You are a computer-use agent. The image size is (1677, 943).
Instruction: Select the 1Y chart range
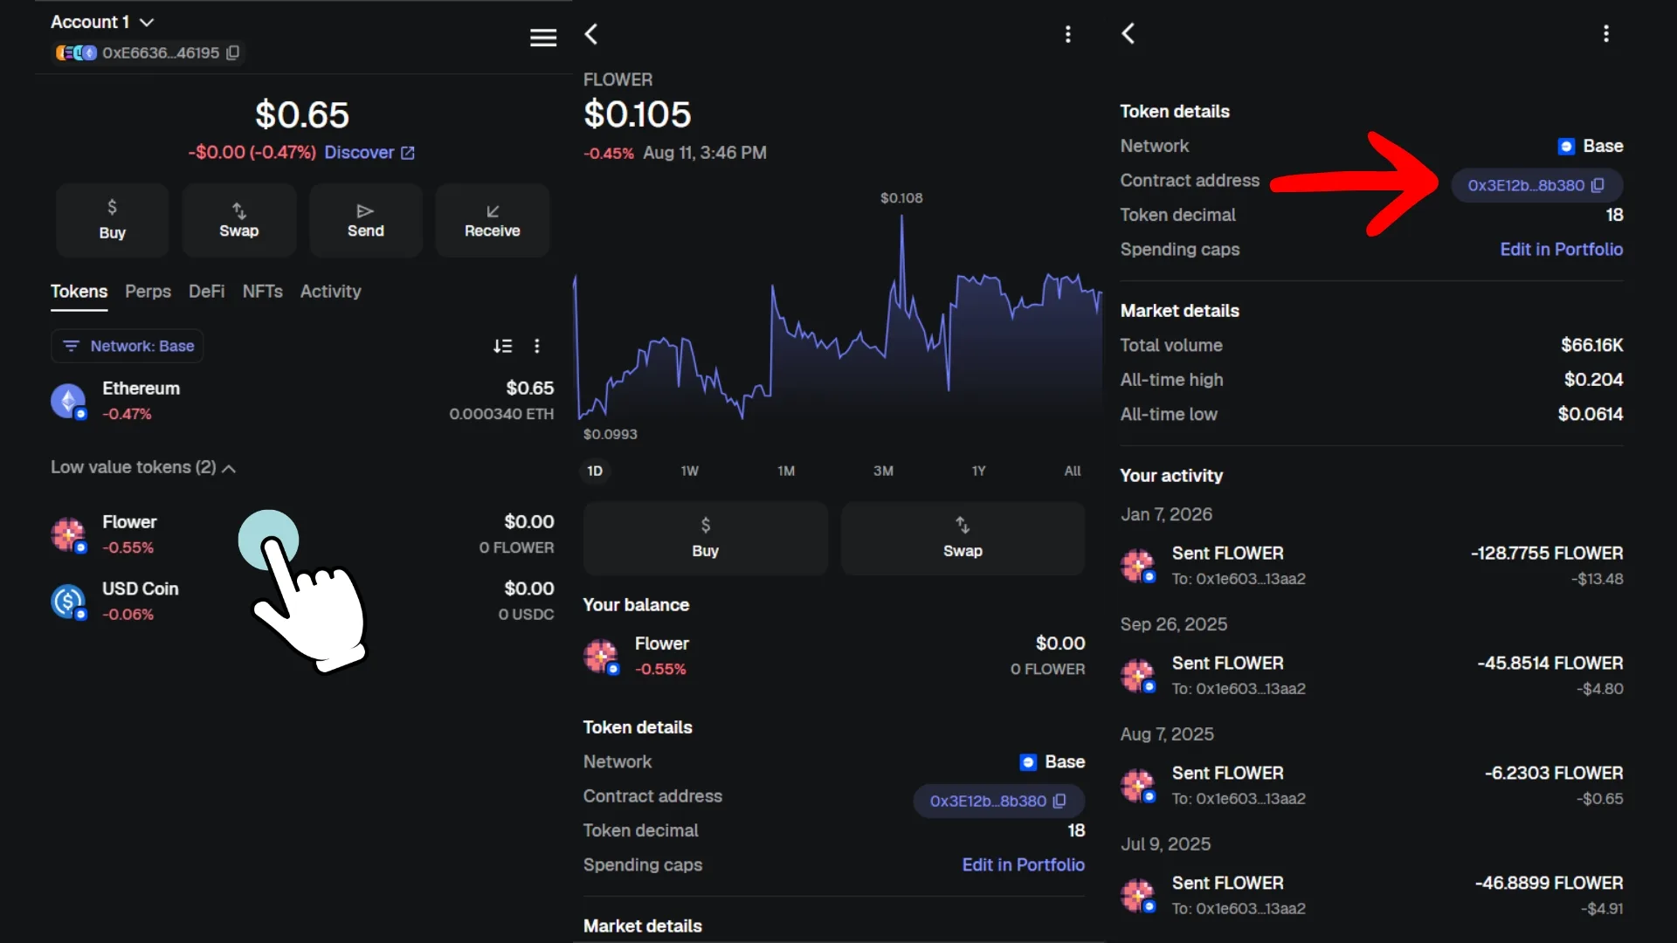pyautogui.click(x=978, y=471)
